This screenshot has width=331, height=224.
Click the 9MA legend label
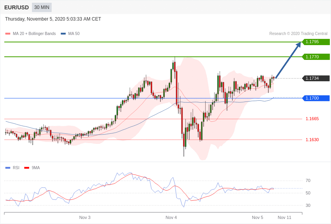(36, 168)
